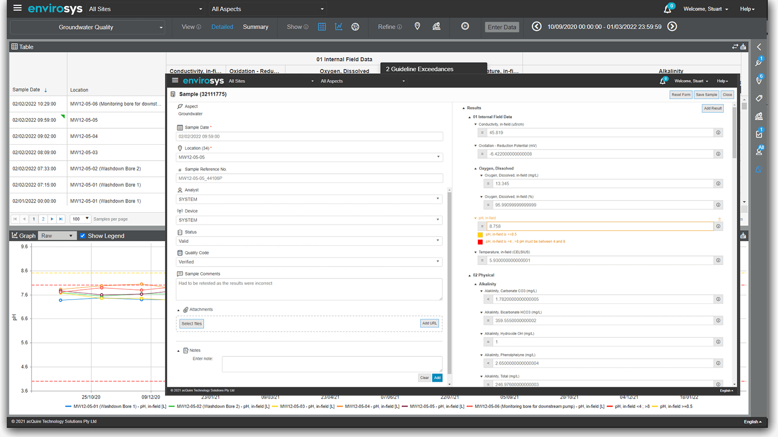The height and width of the screenshot is (437, 778).
Task: Click the Sample Comments text field
Action: pos(309,289)
